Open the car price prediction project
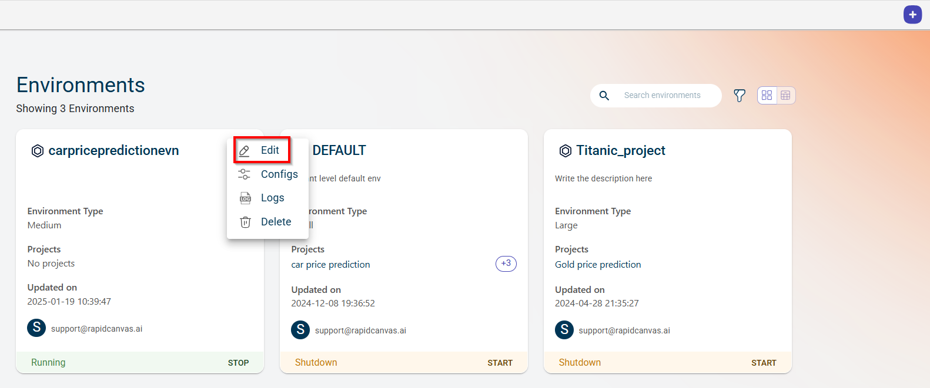 (x=330, y=265)
